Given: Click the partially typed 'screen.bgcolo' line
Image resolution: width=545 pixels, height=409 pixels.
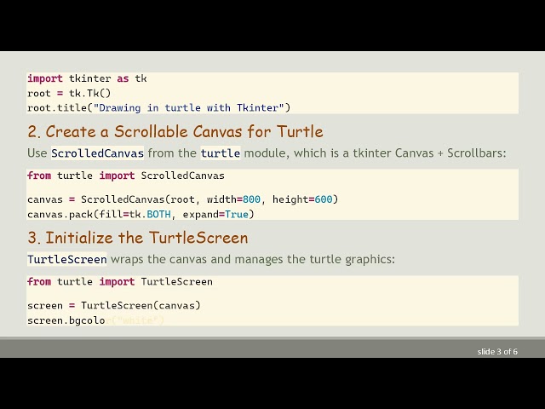Looking at the screenshot, I should (x=66, y=320).
